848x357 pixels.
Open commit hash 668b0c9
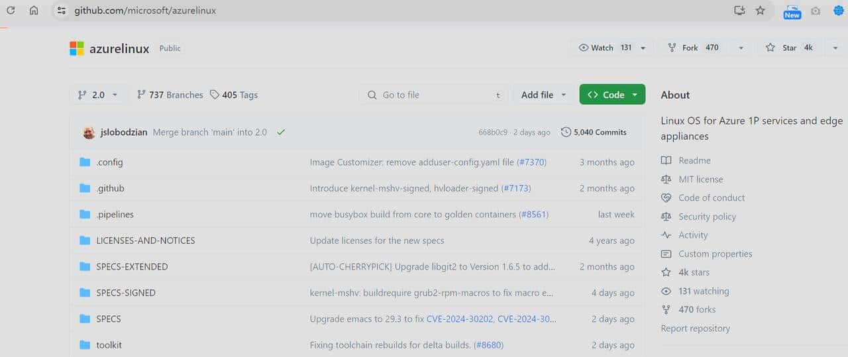tap(493, 132)
